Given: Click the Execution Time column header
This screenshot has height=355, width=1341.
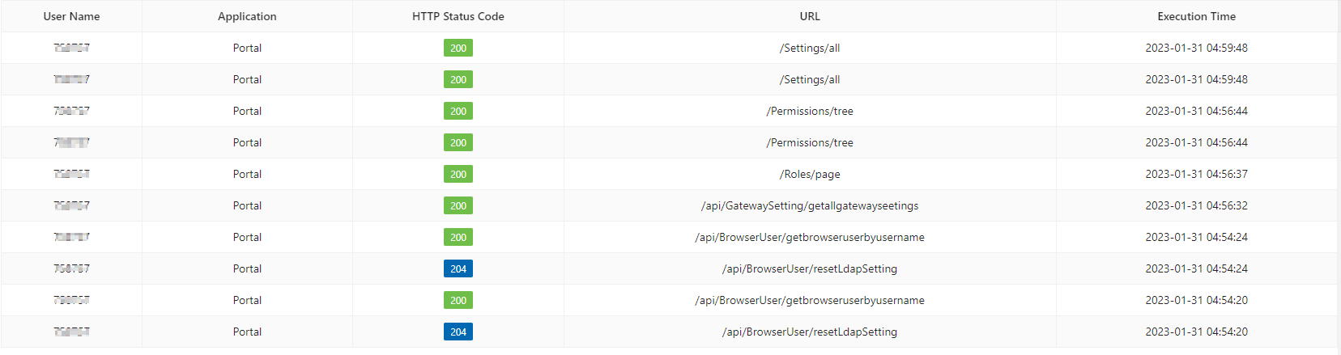Looking at the screenshot, I should click(x=1196, y=16).
